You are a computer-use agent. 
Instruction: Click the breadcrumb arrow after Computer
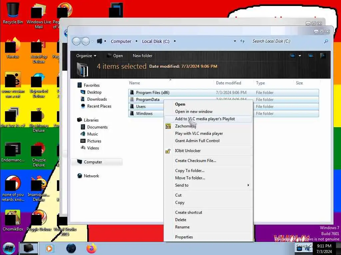click(x=136, y=41)
